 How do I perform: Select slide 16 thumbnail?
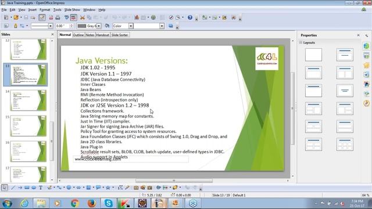[x=28, y=152]
